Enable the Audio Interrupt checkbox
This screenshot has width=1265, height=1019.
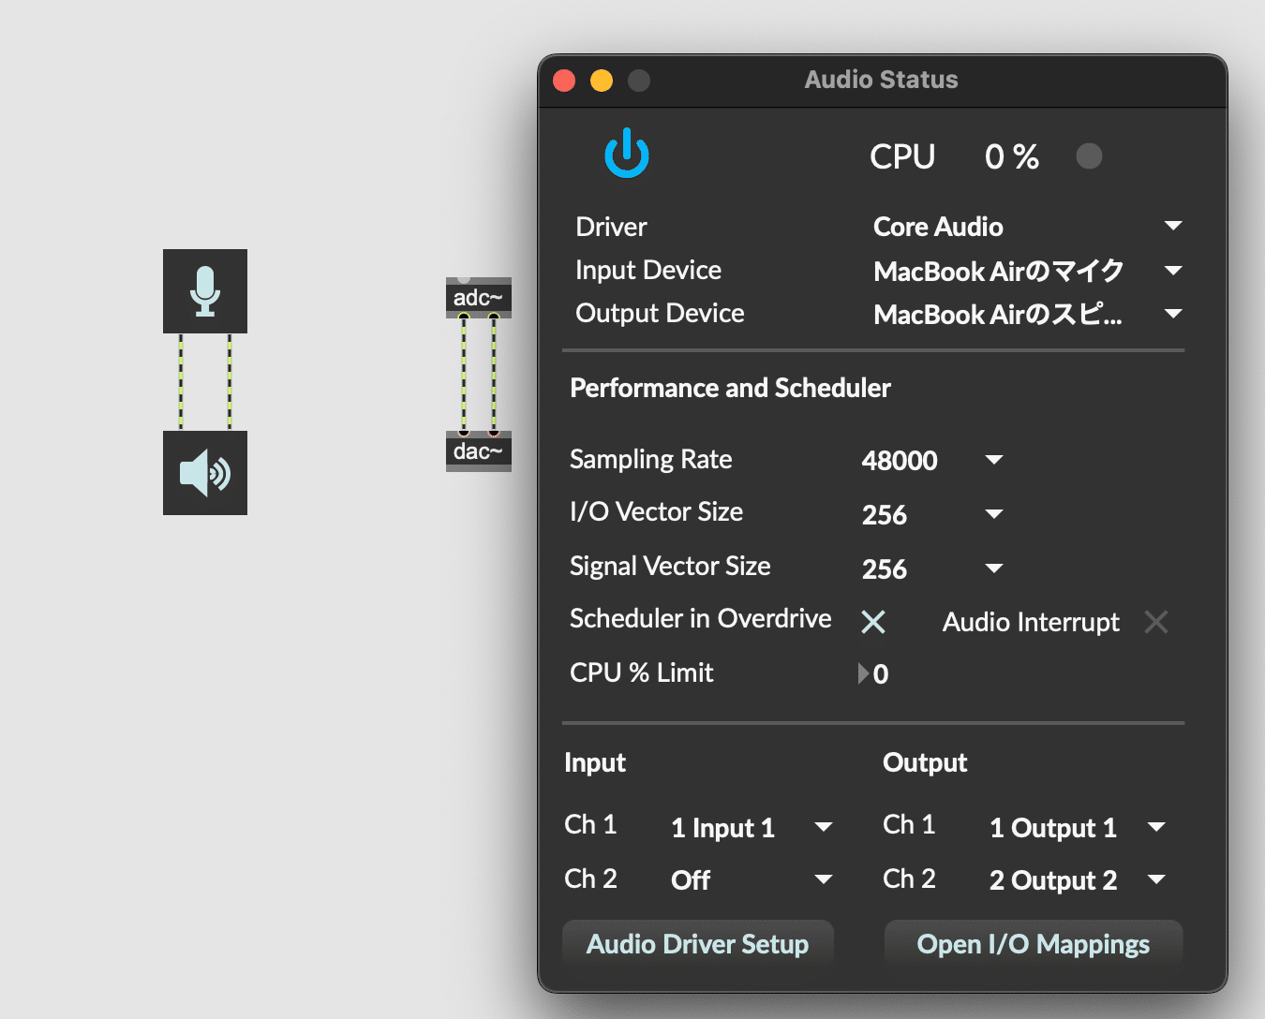1155,621
